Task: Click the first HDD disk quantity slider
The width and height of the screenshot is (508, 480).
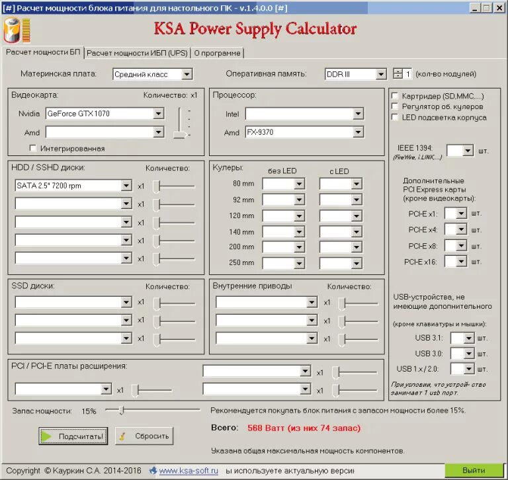Action: [x=174, y=186]
